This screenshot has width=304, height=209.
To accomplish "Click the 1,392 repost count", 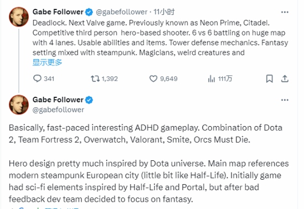I will click(x=109, y=79).
